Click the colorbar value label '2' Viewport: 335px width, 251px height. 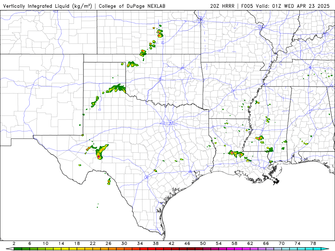[x=14, y=243]
